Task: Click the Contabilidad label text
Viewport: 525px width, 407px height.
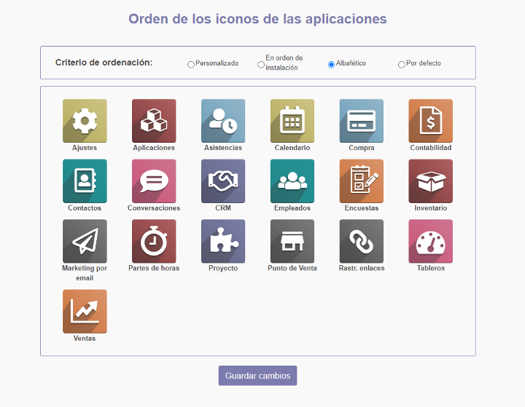Action: pyautogui.click(x=431, y=148)
